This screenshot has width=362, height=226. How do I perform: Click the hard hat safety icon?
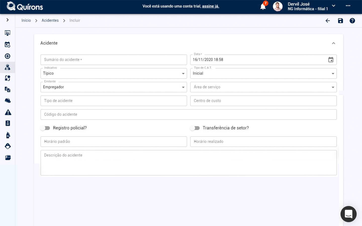(x=8, y=100)
